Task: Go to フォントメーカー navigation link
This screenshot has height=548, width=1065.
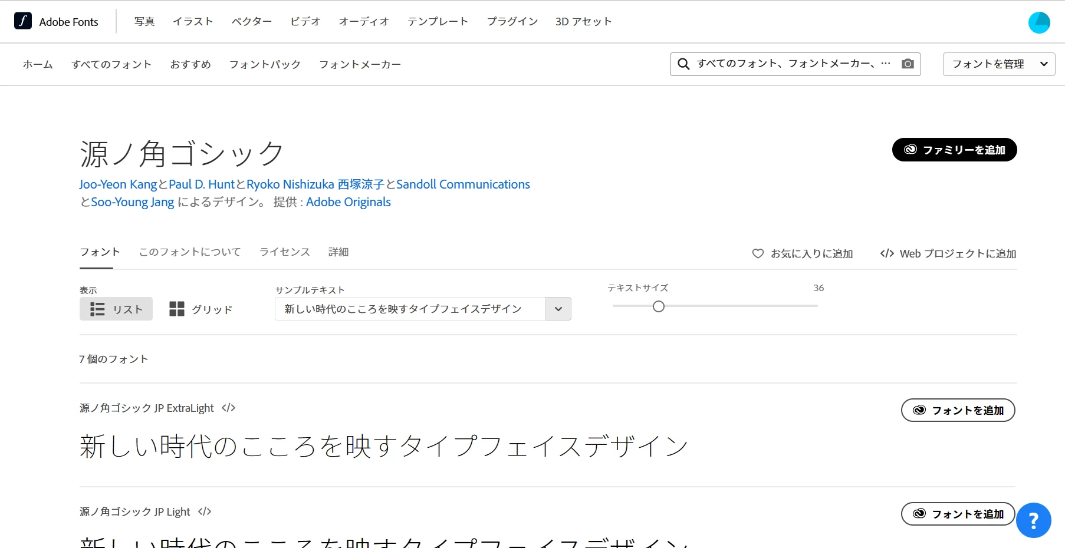Action: click(x=360, y=64)
